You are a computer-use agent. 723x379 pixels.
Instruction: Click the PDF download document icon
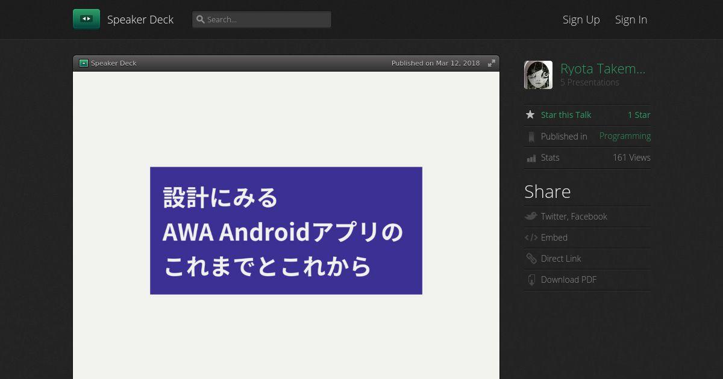point(531,280)
